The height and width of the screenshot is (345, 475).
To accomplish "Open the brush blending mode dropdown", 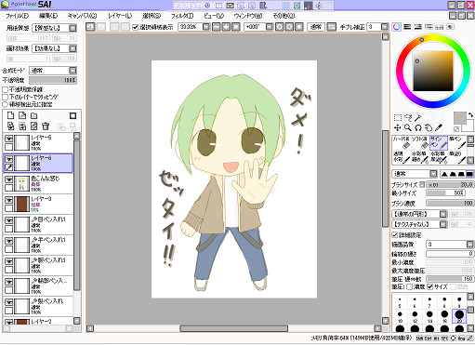I will tap(433, 174).
